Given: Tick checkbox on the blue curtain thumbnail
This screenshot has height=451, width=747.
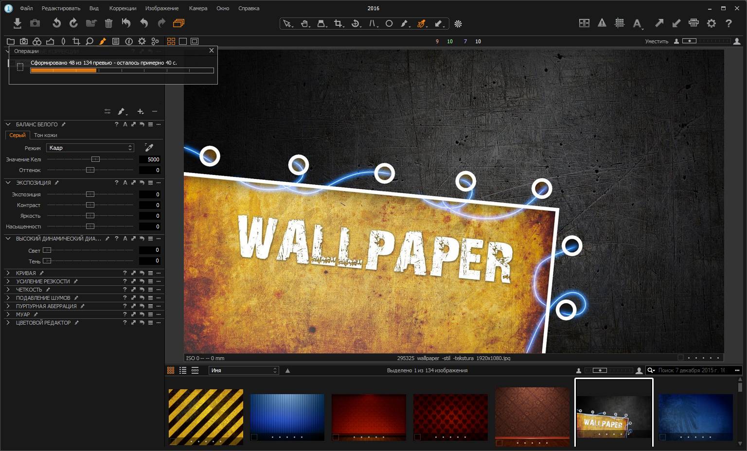Looking at the screenshot, I should click(254, 437).
